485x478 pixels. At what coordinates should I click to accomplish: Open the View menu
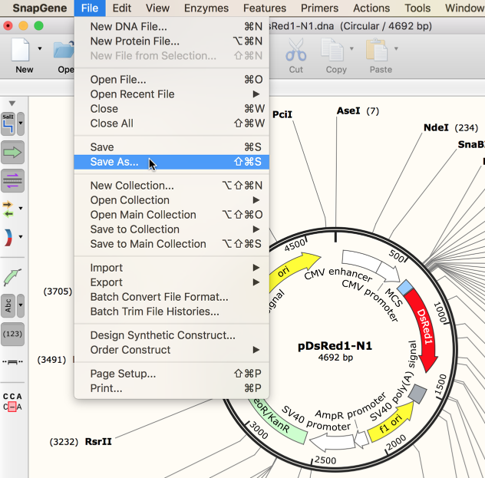coord(158,8)
